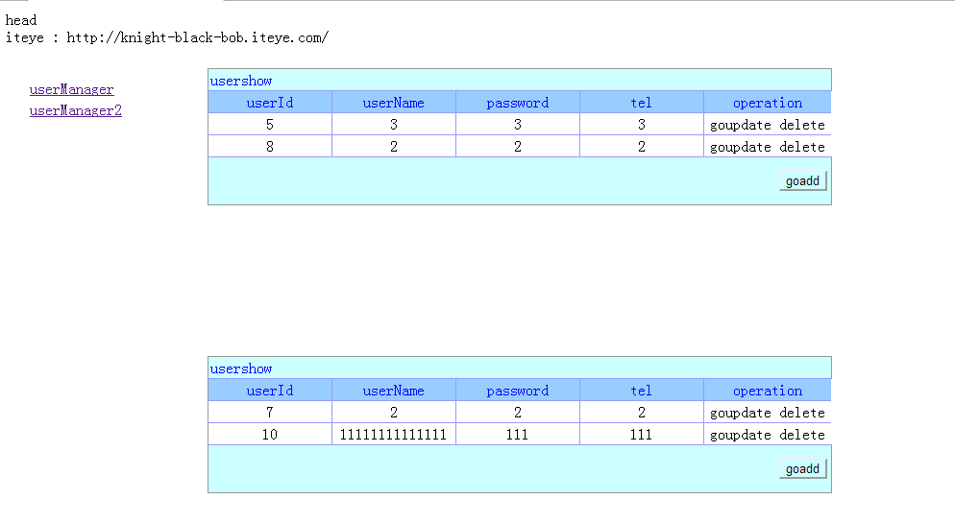Click delete for userId 5 row

coord(802,125)
